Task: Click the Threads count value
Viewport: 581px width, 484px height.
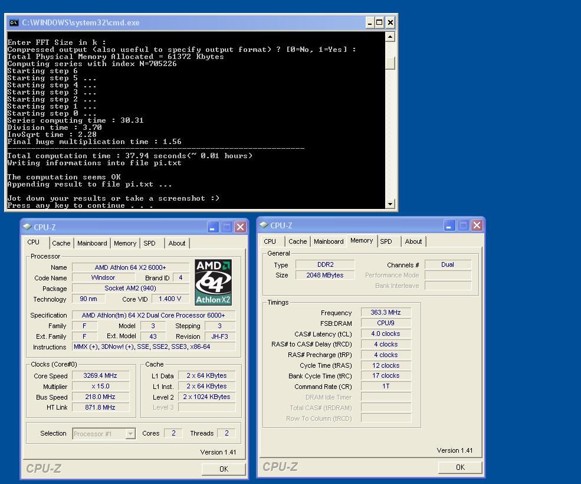Action: click(227, 433)
